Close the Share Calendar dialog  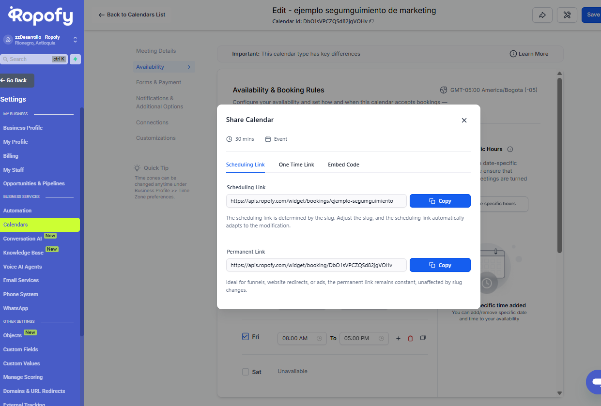click(464, 120)
